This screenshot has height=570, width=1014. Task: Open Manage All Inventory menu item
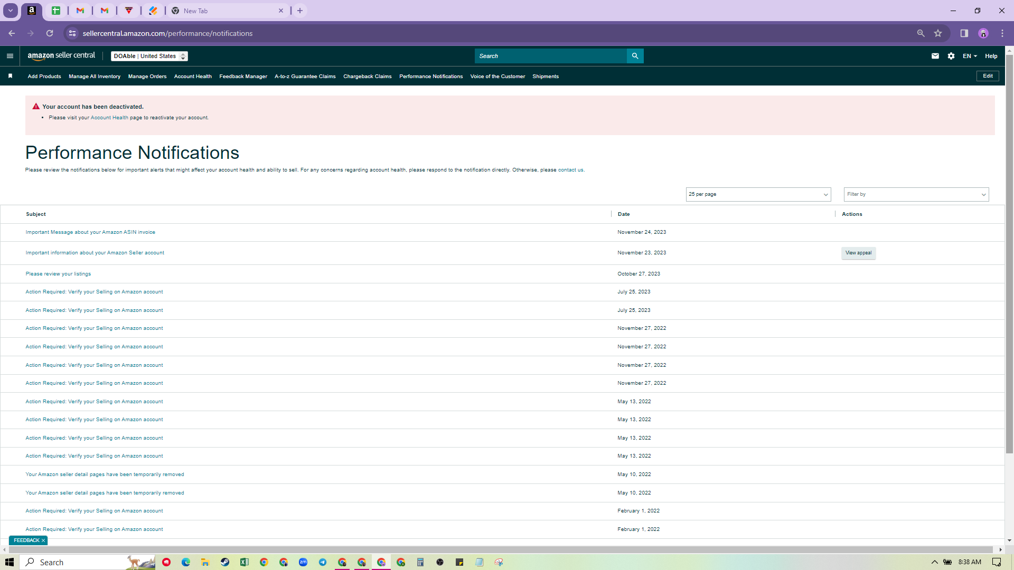click(x=95, y=77)
